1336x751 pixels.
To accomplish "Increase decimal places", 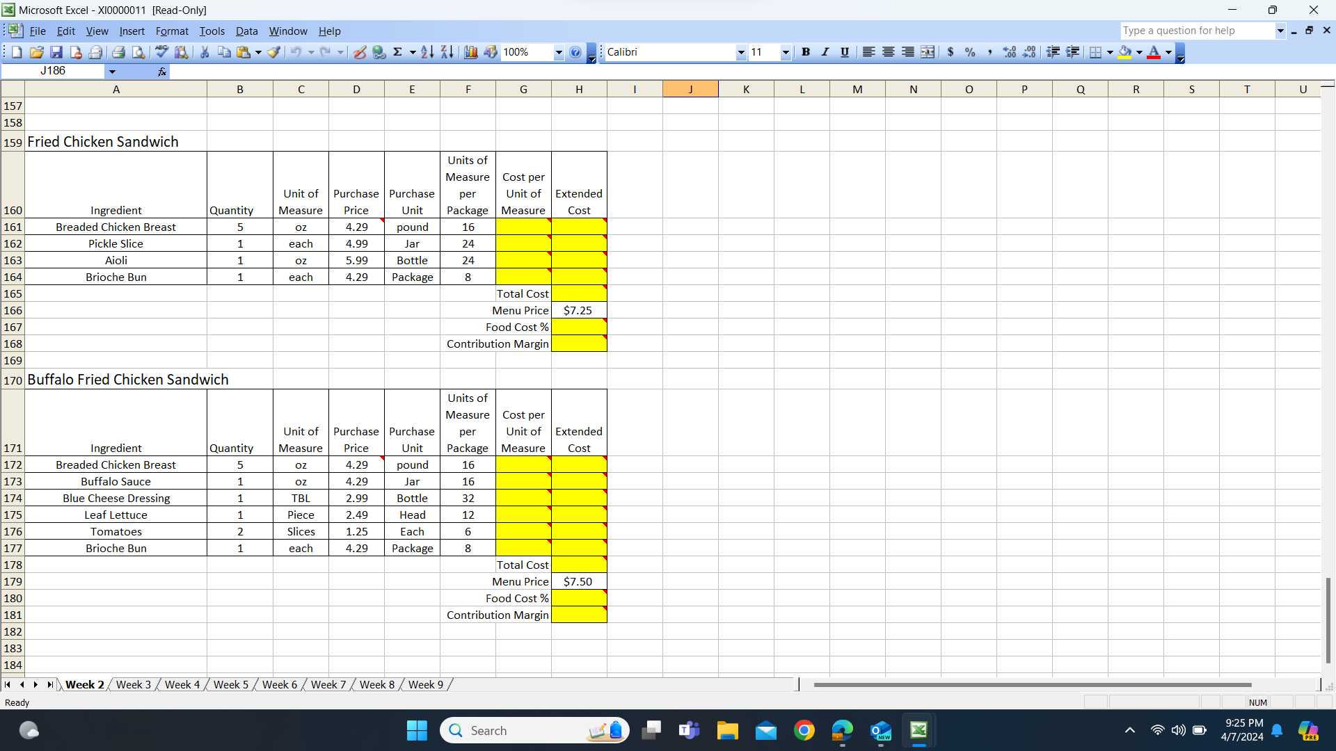I will [1010, 52].
